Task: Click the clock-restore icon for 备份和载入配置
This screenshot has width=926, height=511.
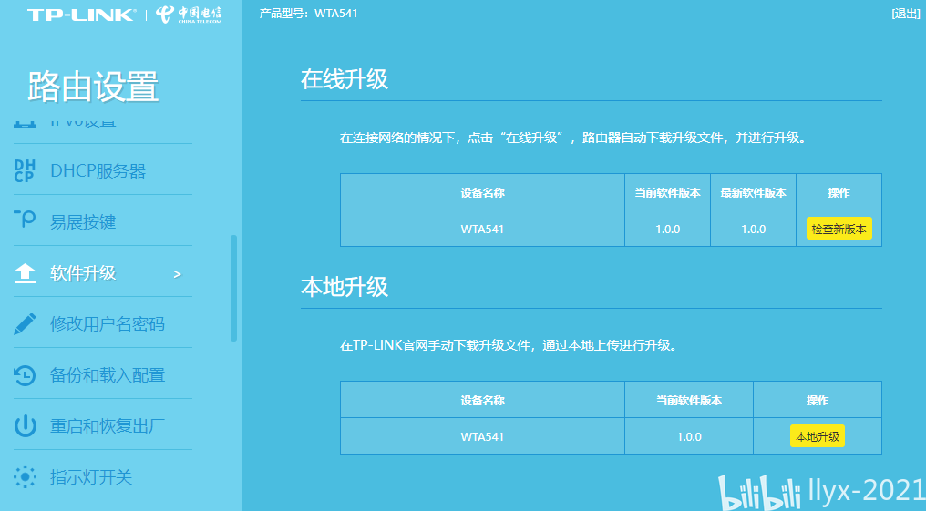Action: [25, 375]
